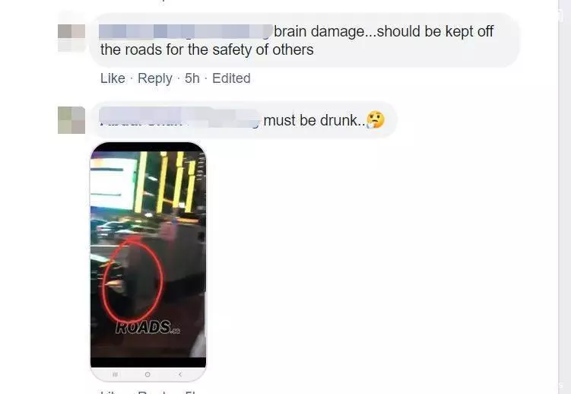Viewport: 571px width, 394px height.
Task: Tap the recent apps icon in phone screenshot
Action: click(x=115, y=374)
